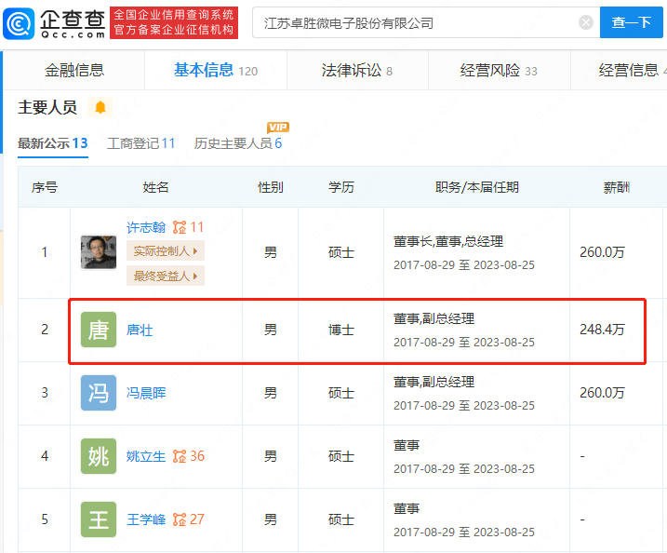Open the 法律诉讼 tab
Screen dimensions: 667x553
[357, 70]
